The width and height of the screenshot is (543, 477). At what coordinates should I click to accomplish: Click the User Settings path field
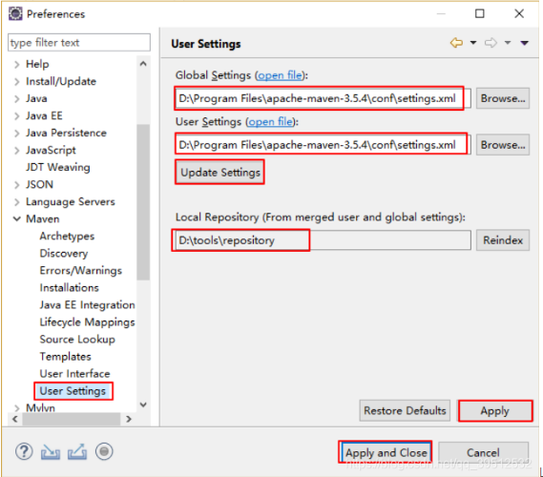pos(323,145)
